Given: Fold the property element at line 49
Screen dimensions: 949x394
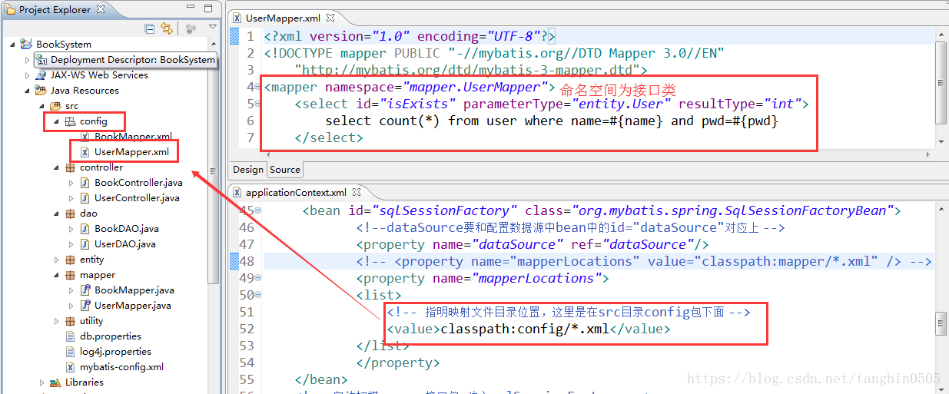Looking at the screenshot, I should click(x=257, y=278).
